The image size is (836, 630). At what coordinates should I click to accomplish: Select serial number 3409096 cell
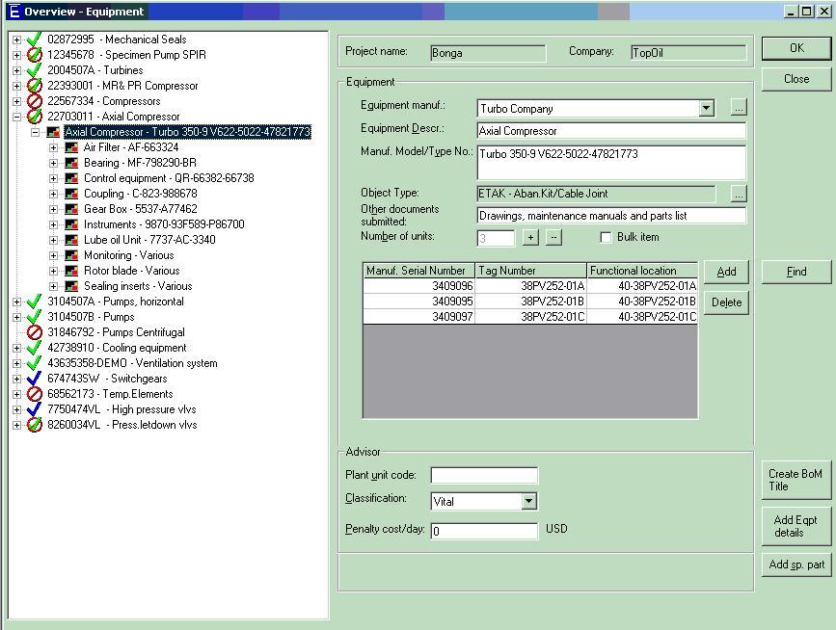(x=419, y=286)
